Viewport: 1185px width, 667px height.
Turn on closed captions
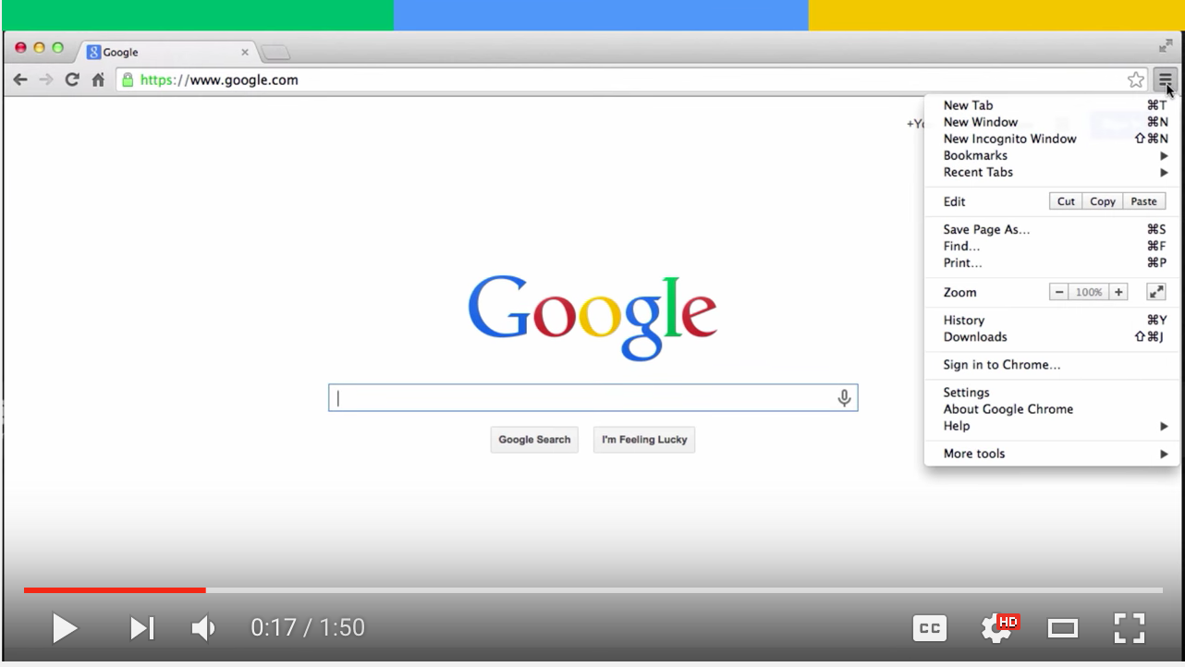tap(930, 628)
